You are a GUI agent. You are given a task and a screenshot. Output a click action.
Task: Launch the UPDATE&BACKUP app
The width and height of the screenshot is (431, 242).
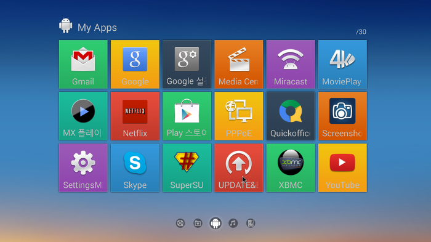(239, 167)
